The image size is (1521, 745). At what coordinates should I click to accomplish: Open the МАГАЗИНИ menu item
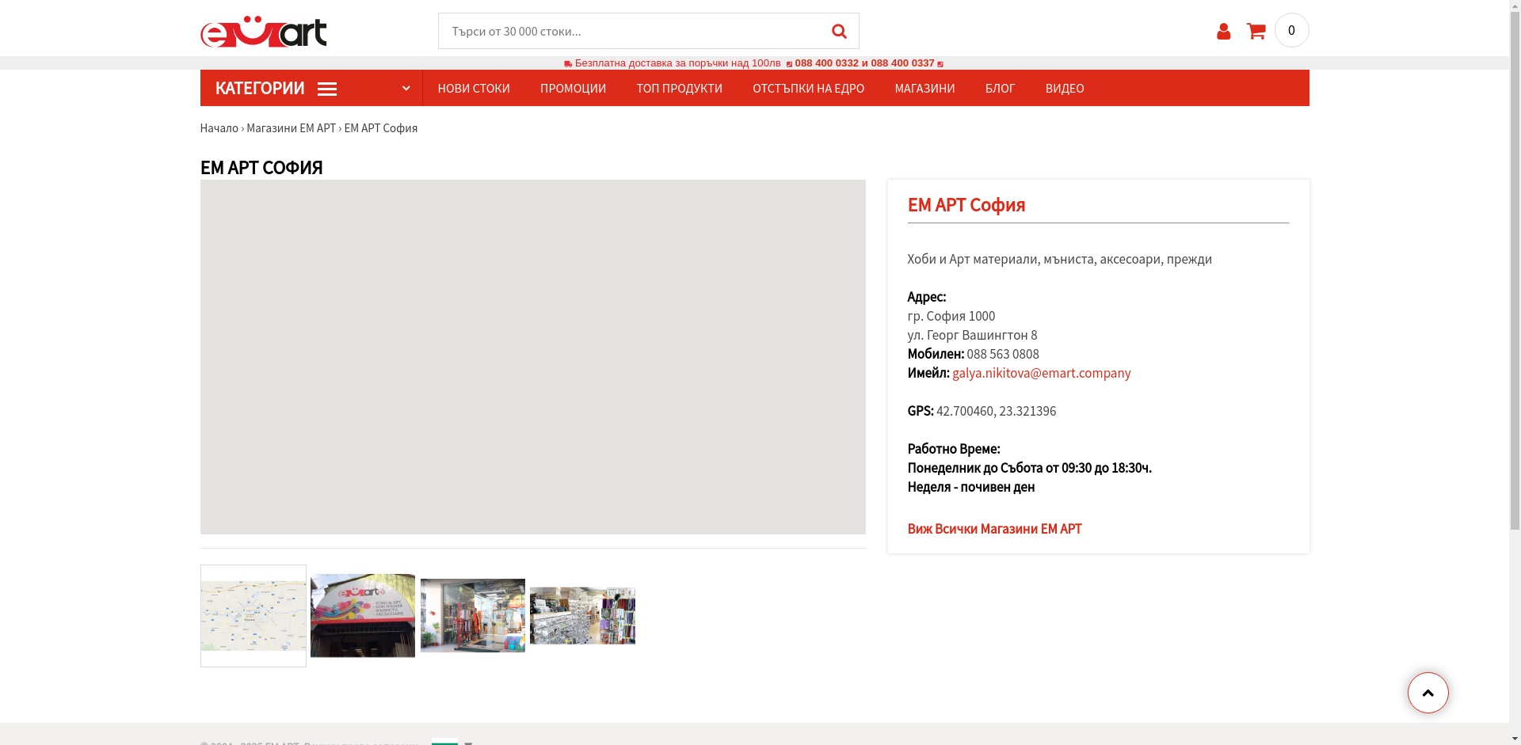(x=924, y=88)
